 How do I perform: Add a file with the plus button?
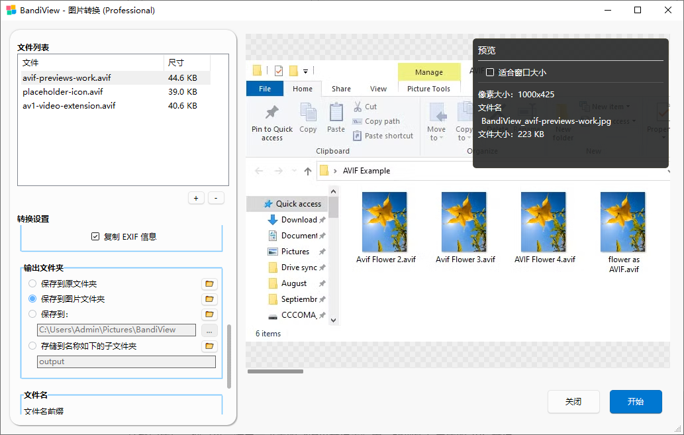point(196,198)
